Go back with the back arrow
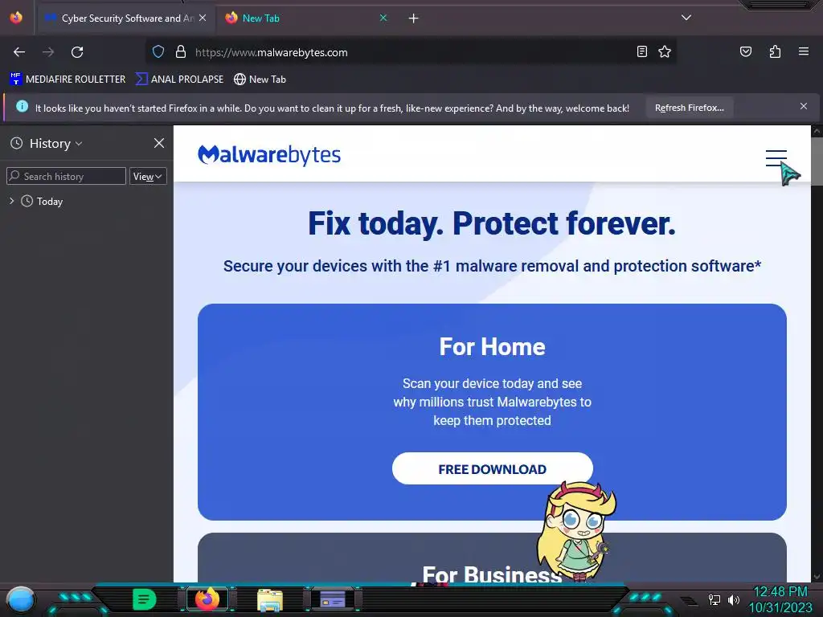Viewport: 823px width, 617px height. coord(19,52)
